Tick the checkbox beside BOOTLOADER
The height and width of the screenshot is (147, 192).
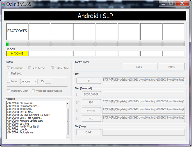tap(78, 94)
